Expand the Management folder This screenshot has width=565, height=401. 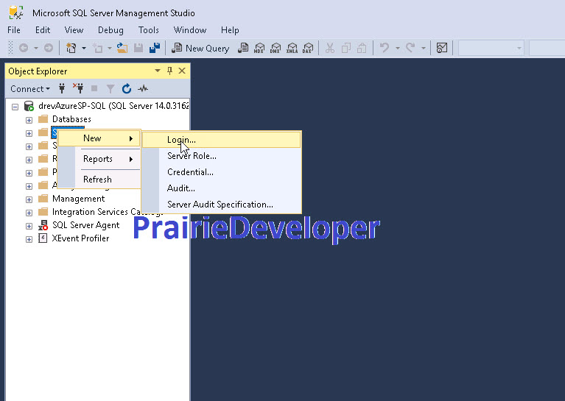(29, 200)
